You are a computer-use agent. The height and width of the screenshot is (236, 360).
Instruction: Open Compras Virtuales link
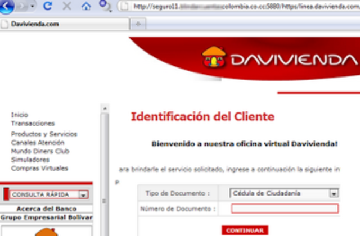39,168
